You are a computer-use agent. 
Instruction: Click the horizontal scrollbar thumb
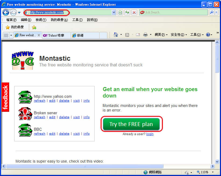click(x=85, y=166)
